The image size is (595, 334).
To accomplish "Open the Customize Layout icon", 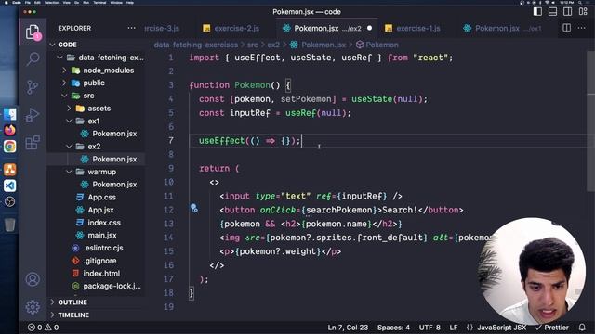I will pos(583,12).
